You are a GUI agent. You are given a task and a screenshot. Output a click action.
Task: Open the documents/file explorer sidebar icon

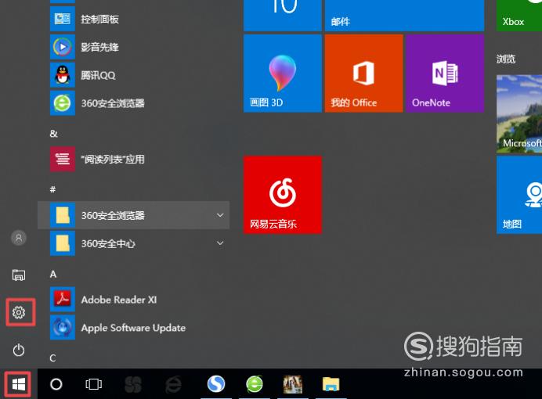pyautogui.click(x=19, y=275)
